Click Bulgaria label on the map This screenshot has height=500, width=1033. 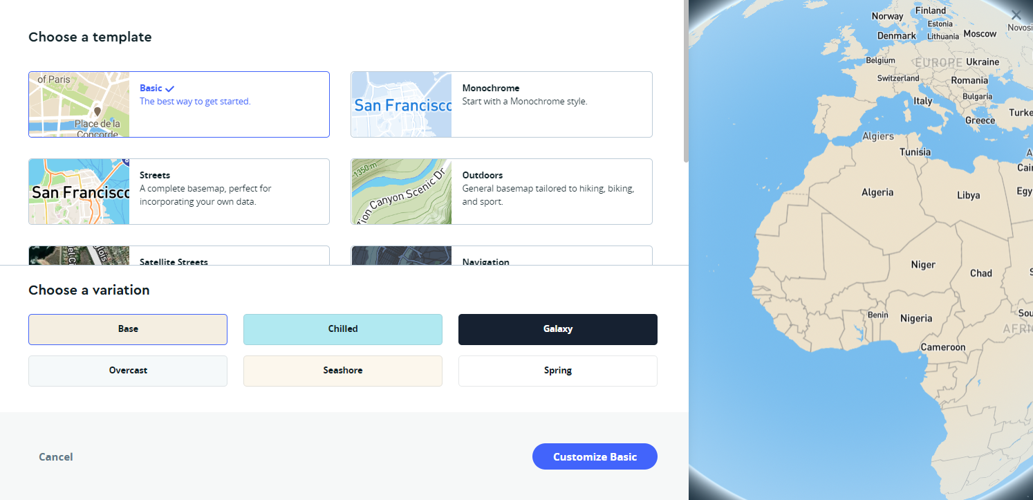click(x=977, y=97)
